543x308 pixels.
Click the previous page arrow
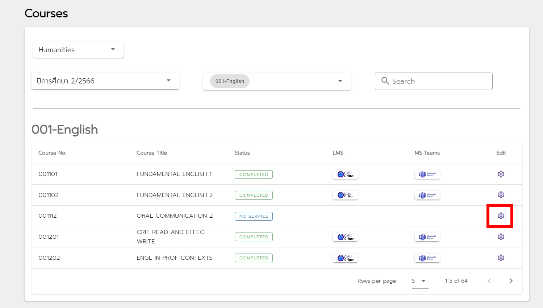coord(489,281)
